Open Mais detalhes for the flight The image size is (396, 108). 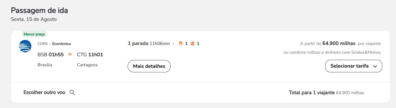tap(149, 66)
